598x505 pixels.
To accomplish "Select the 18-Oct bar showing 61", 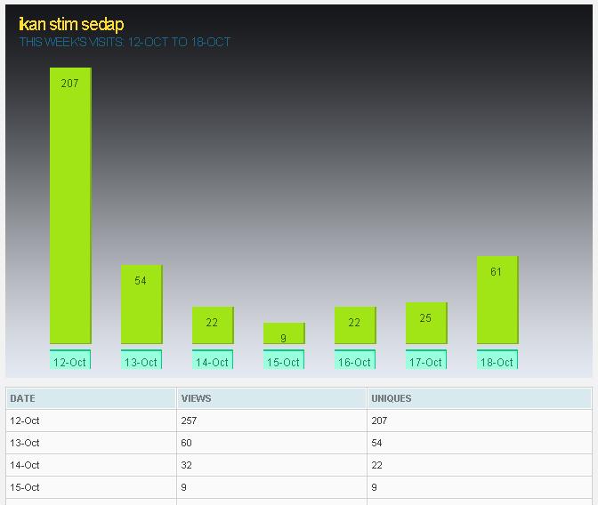I will [x=497, y=300].
